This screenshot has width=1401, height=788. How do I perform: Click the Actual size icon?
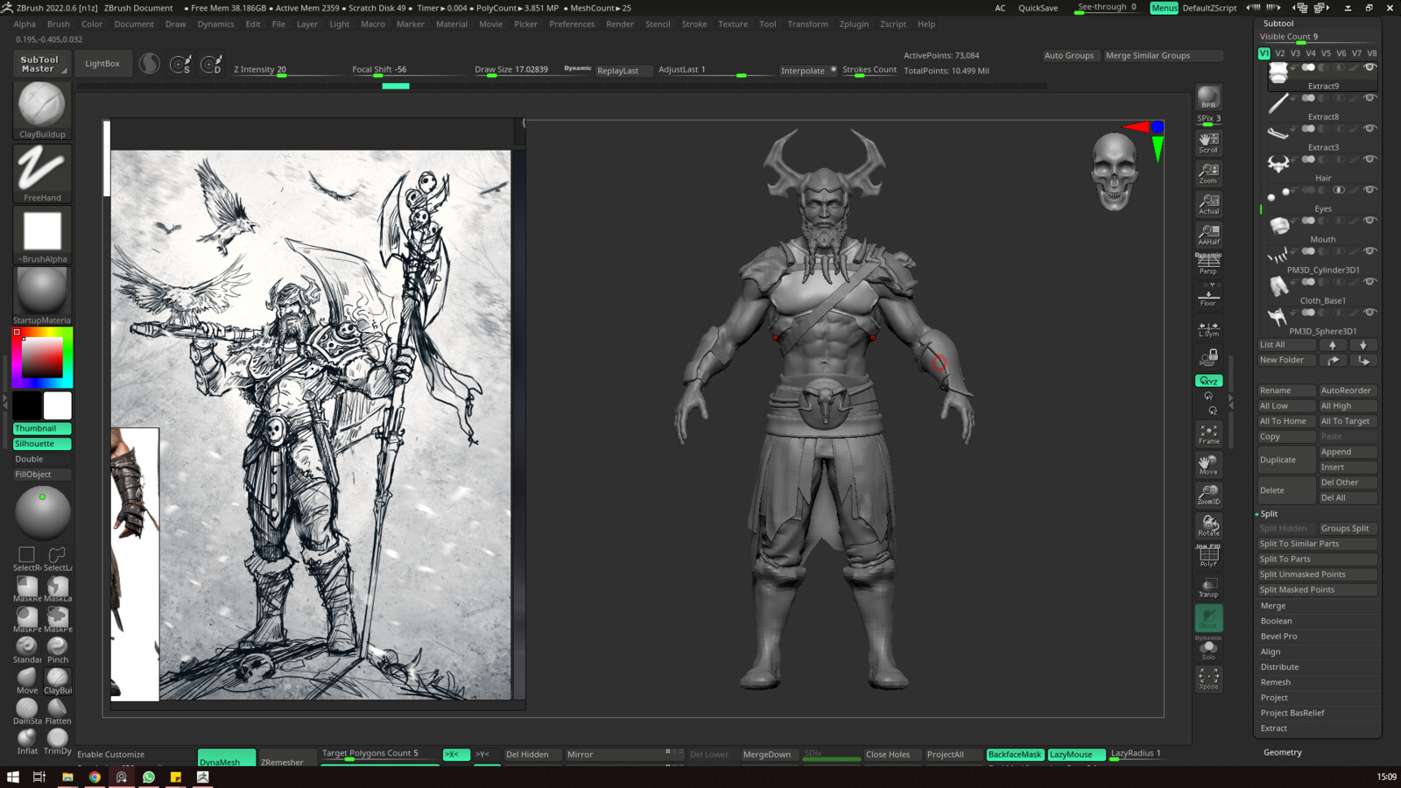coord(1208,204)
